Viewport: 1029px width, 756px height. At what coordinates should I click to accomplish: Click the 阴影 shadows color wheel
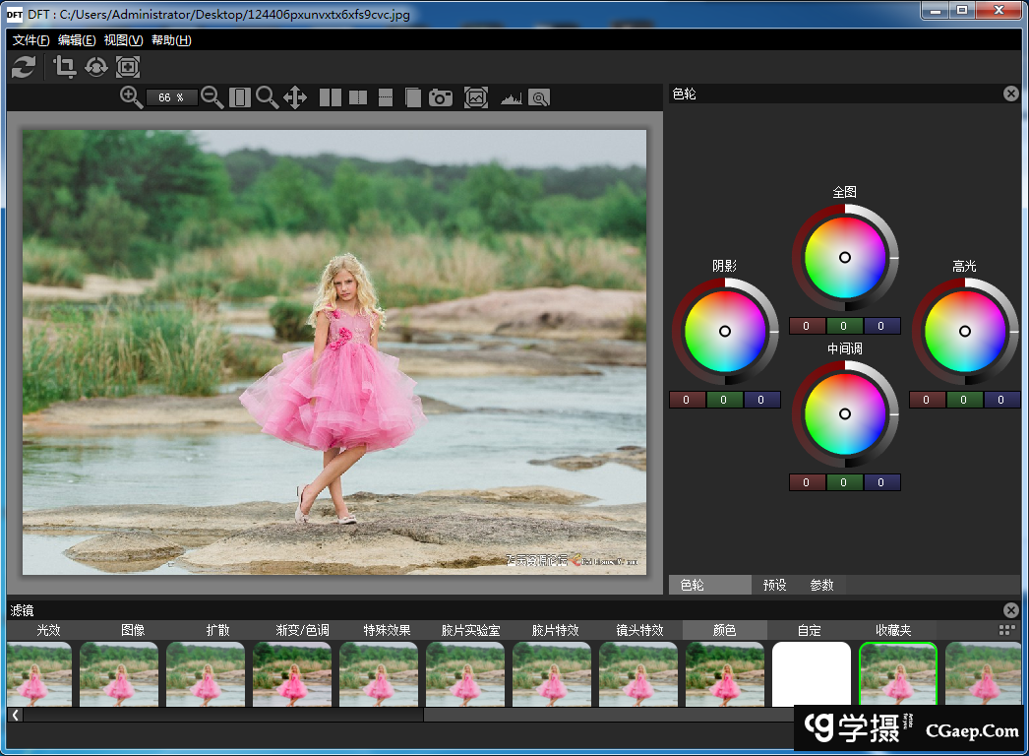[x=725, y=332]
